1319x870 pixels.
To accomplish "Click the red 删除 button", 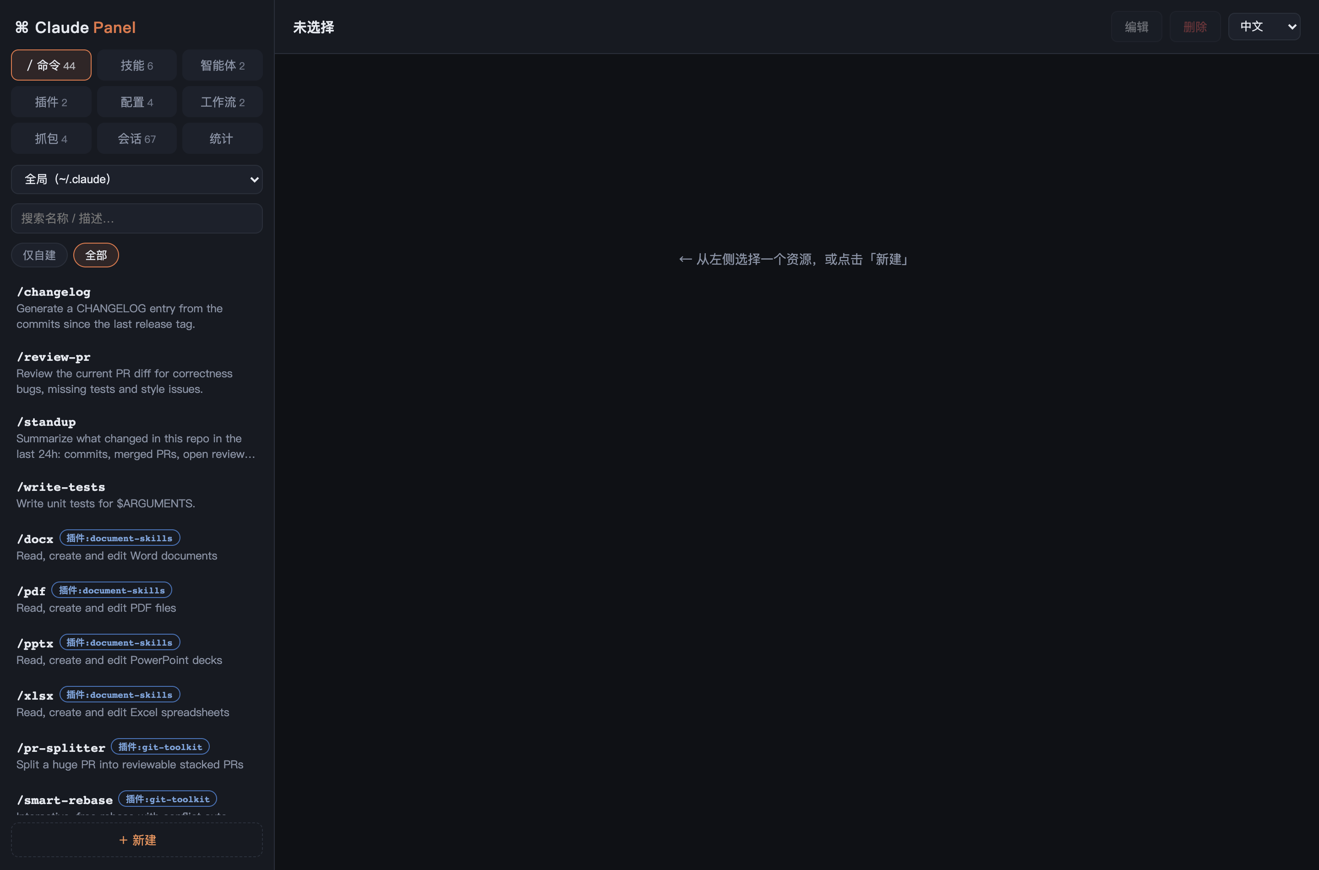I will pyautogui.click(x=1195, y=27).
